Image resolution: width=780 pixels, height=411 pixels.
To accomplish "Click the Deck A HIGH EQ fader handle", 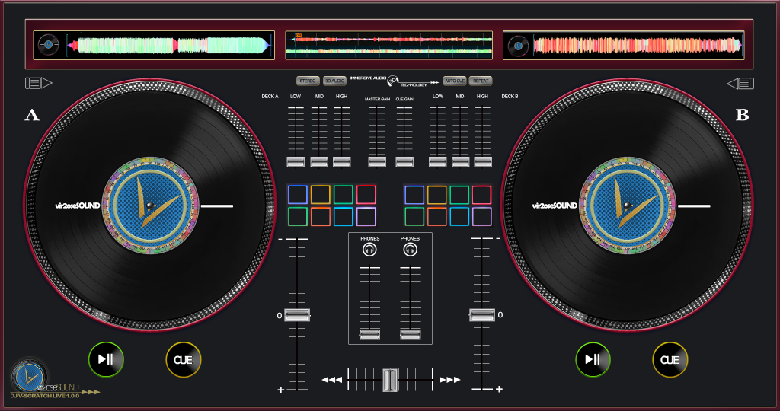I will click(342, 161).
